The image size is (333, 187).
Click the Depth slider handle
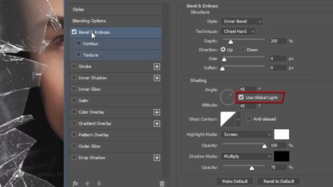[230, 42]
